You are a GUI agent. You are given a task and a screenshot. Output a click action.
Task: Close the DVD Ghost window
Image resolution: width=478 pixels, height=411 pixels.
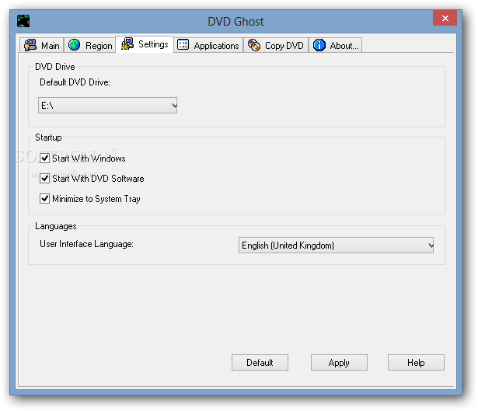[x=445, y=19]
